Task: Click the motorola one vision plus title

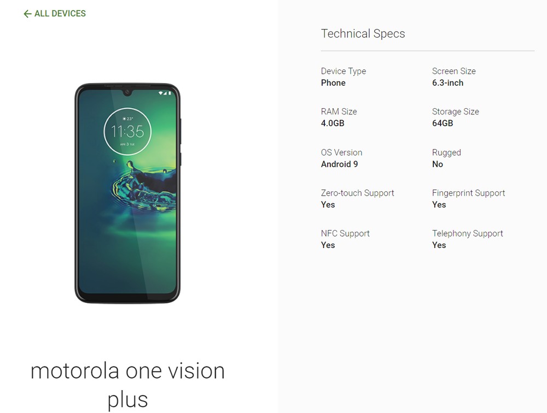Action: tap(127, 385)
